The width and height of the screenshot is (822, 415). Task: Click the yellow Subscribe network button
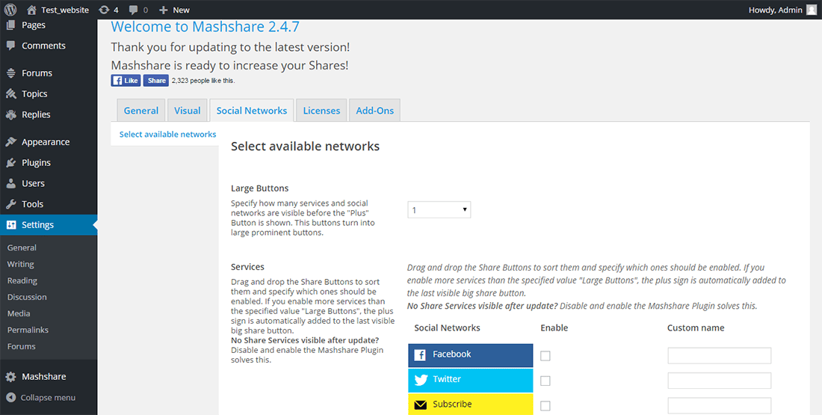[x=471, y=405]
